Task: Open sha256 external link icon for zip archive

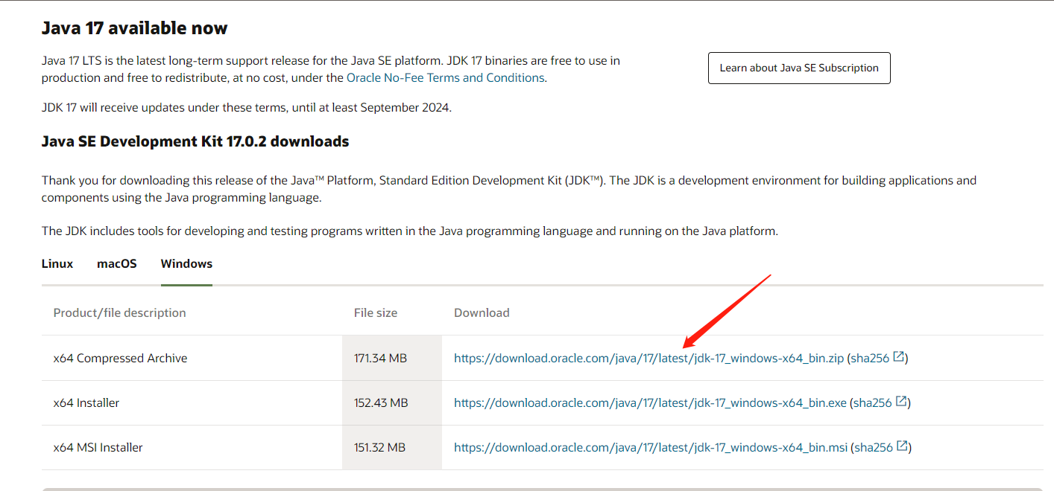Action: 899,357
